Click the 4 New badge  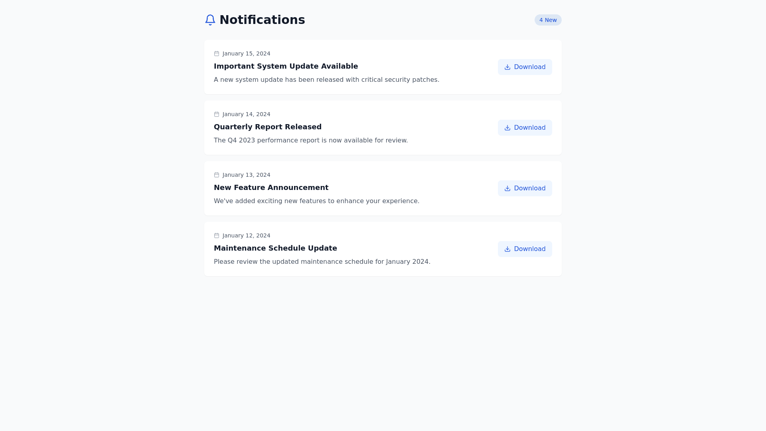548,20
